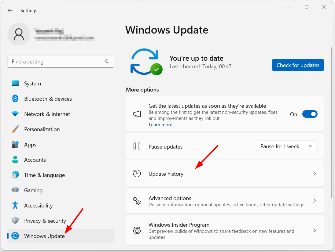Click the blurred account name text

click(49, 31)
